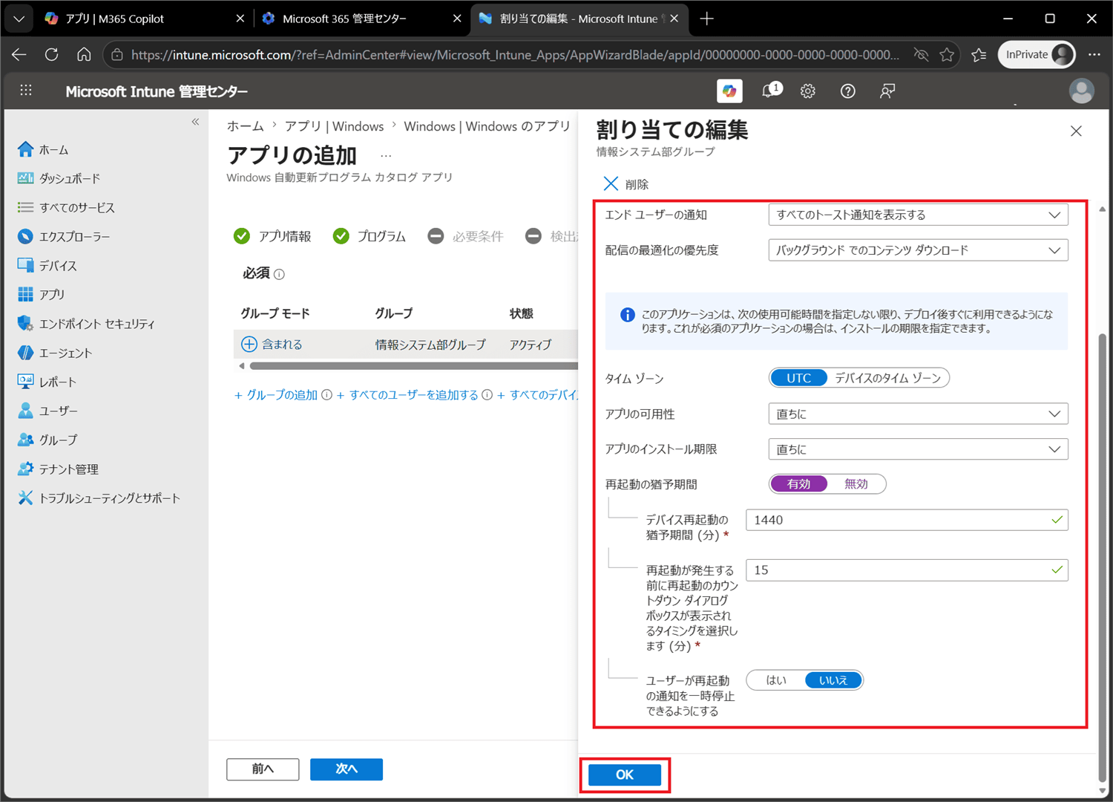Open the アプリのインストール期限 dropdown

point(918,449)
